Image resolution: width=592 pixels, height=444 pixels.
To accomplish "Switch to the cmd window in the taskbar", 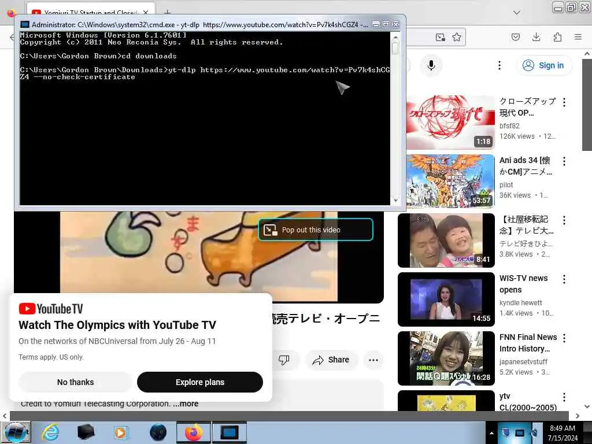I will pyautogui.click(x=229, y=432).
